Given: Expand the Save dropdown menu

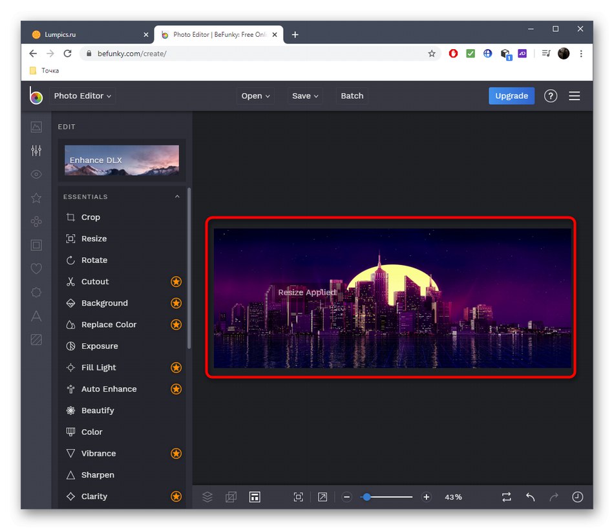Looking at the screenshot, I should (305, 96).
